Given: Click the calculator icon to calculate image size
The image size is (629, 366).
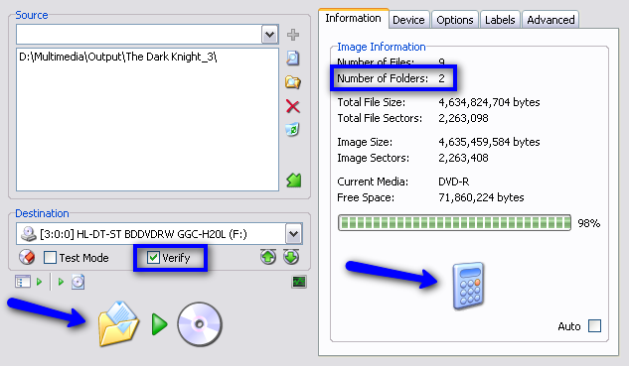Looking at the screenshot, I should [x=469, y=286].
